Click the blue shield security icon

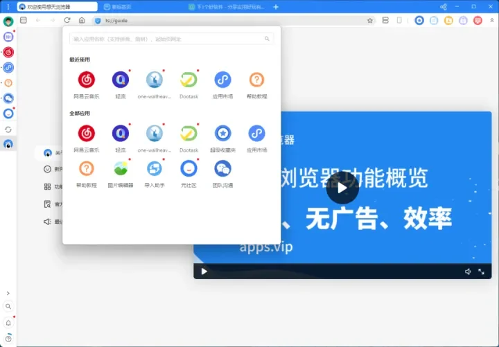(x=98, y=21)
